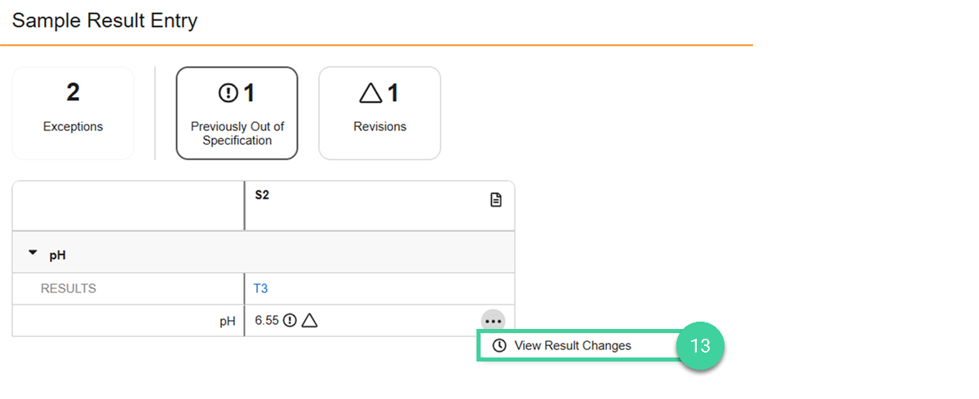The image size is (979, 399).
Task: Open the T3 results link
Action: (x=261, y=288)
